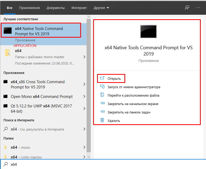The height and width of the screenshot is (169, 206).
Task: Select the Open Mono x64 Command Prompt result
Action: pos(43,96)
